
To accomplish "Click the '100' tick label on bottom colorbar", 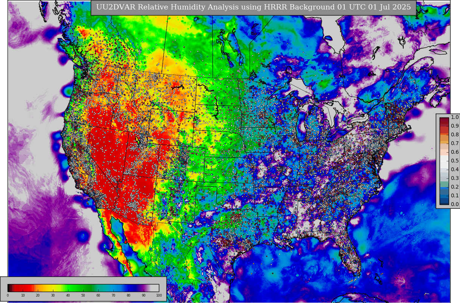I will (159, 295).
